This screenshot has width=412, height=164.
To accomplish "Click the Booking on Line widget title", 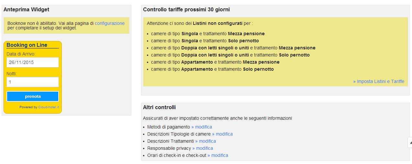I will [27, 45].
